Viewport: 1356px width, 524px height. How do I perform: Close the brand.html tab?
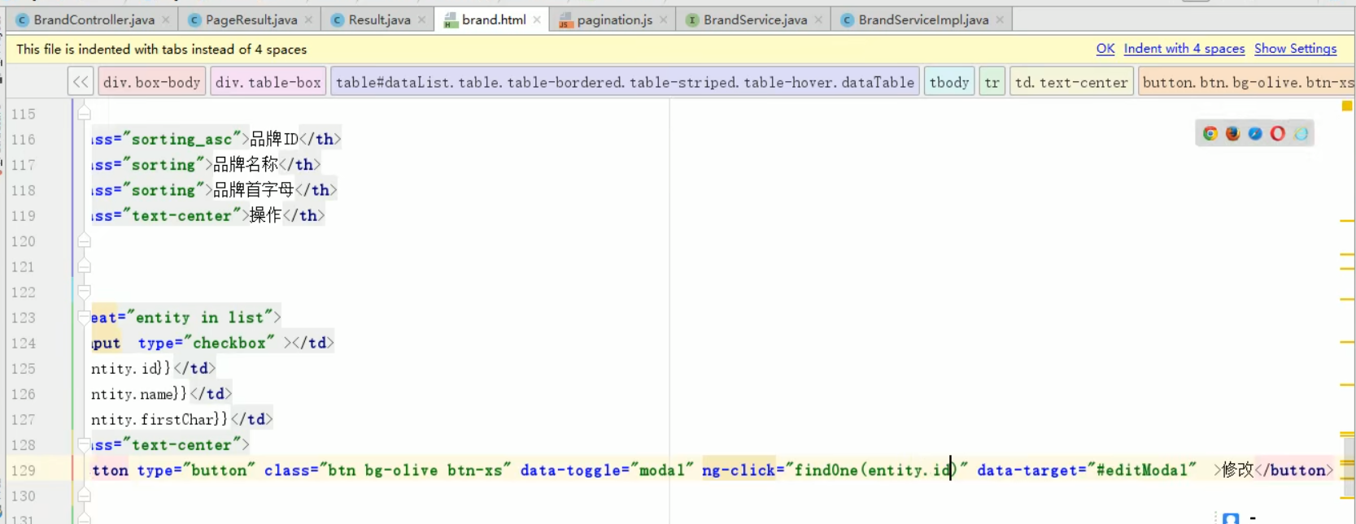pos(538,19)
